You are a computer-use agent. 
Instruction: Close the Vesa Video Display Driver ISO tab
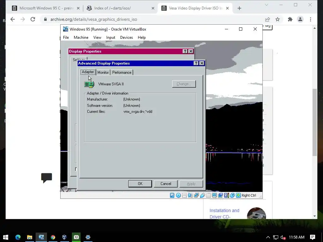[x=227, y=8]
